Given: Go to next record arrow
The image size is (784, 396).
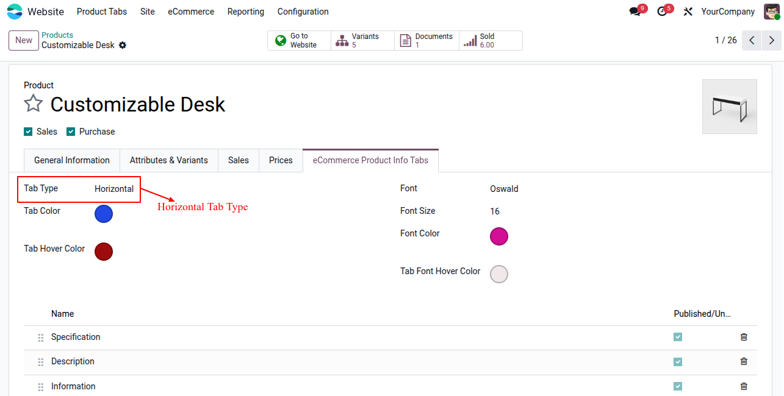Looking at the screenshot, I should [x=772, y=40].
